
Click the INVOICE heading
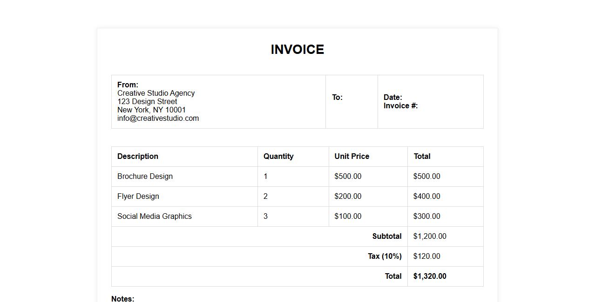(297, 50)
